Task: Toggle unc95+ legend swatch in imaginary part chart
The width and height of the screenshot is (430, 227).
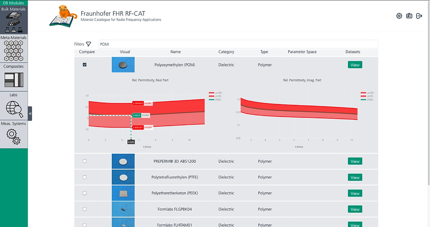Action: coord(363,93)
